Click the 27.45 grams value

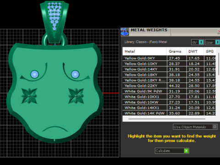coord(174,58)
